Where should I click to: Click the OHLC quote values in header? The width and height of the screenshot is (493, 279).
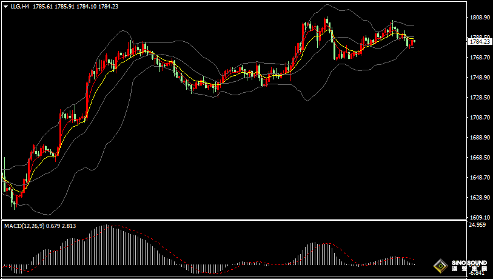pos(75,6)
